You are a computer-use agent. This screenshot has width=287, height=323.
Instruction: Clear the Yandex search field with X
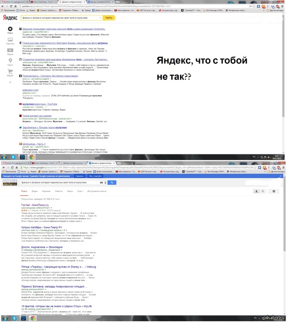[x=100, y=18]
